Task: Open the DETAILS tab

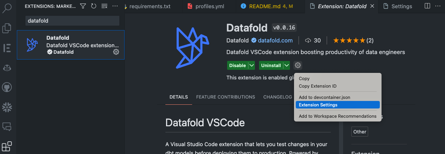Action: pyautogui.click(x=179, y=97)
